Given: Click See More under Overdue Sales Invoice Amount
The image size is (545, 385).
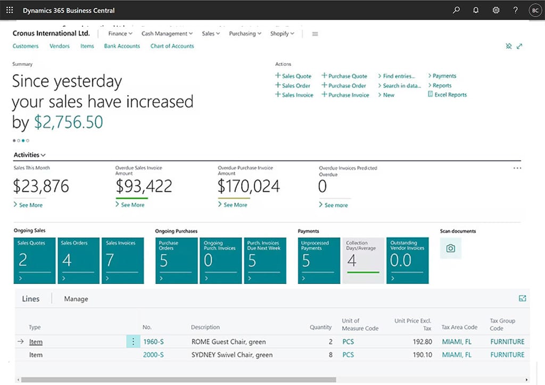Looking at the screenshot, I should [x=130, y=205].
